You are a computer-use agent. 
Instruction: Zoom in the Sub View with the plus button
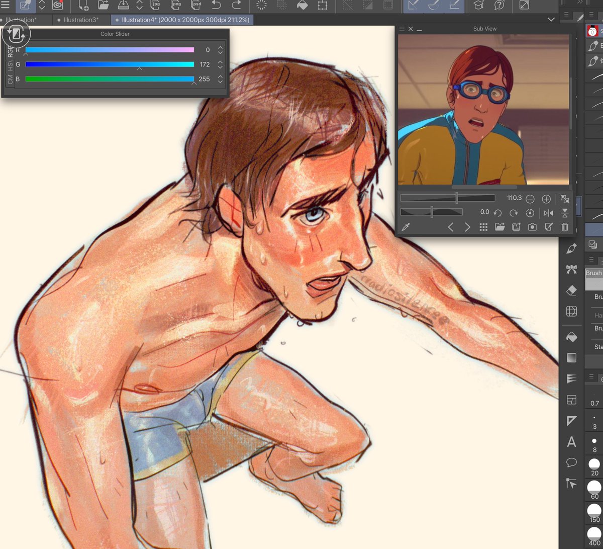click(x=547, y=198)
